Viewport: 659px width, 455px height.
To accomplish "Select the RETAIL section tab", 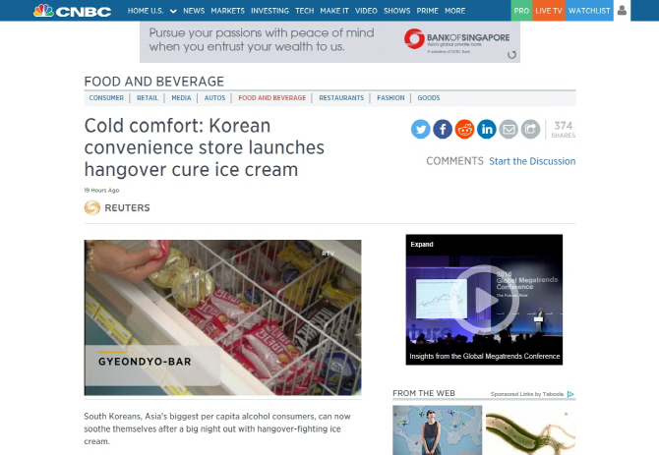I will (x=148, y=98).
